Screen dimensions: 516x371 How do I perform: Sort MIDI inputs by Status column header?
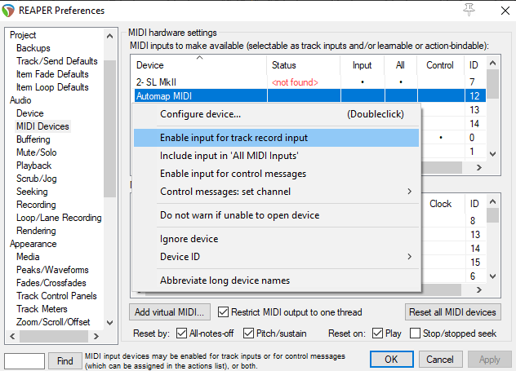(x=303, y=65)
